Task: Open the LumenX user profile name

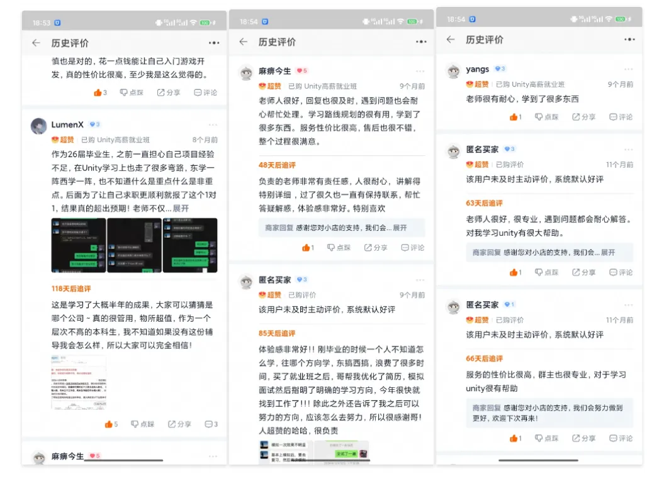Action: [x=67, y=124]
